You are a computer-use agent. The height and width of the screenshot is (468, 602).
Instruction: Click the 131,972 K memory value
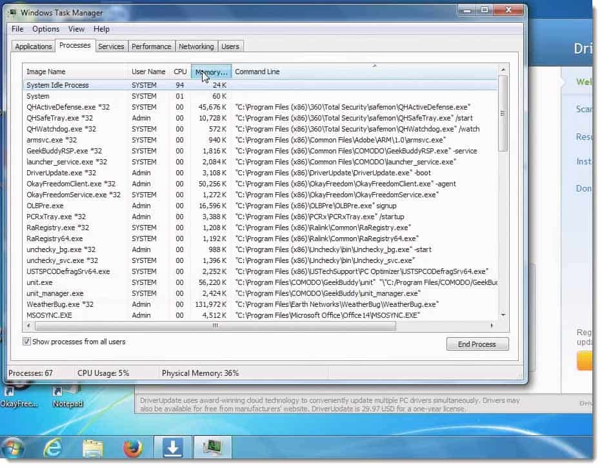coord(211,304)
